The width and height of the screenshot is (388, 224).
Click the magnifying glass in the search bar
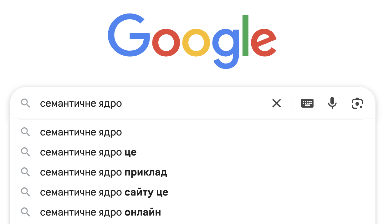[26, 103]
